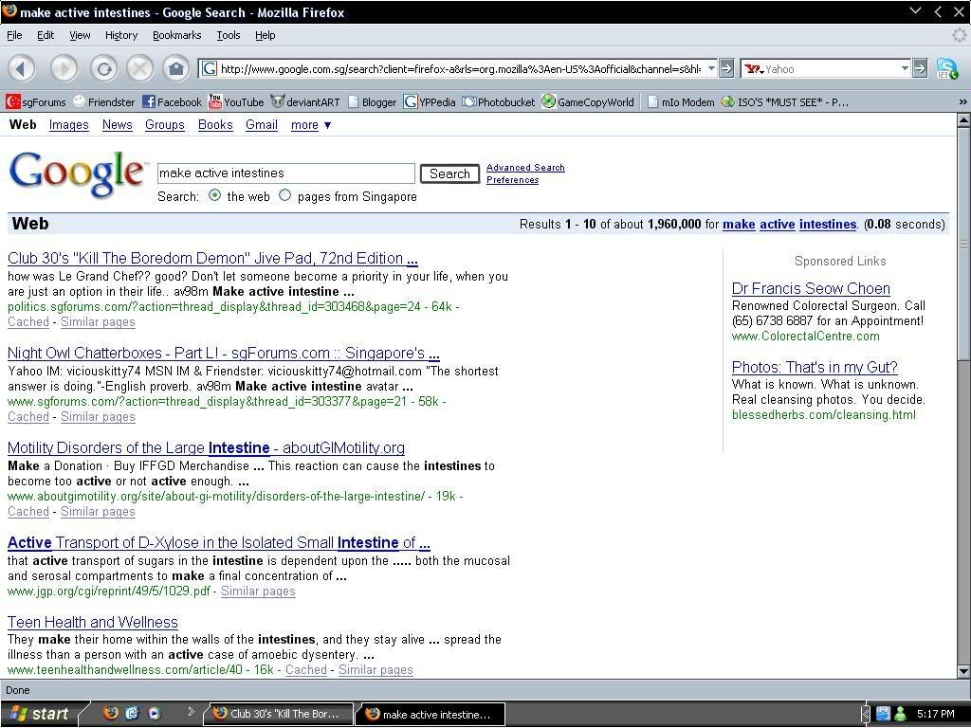Open the Google 'more' dropdown
Viewport: 971px width, 728px height.
pos(311,125)
